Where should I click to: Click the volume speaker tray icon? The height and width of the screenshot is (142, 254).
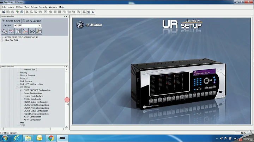coord(222,138)
